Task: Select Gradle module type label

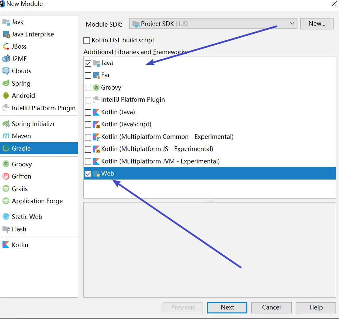Action: [x=21, y=148]
